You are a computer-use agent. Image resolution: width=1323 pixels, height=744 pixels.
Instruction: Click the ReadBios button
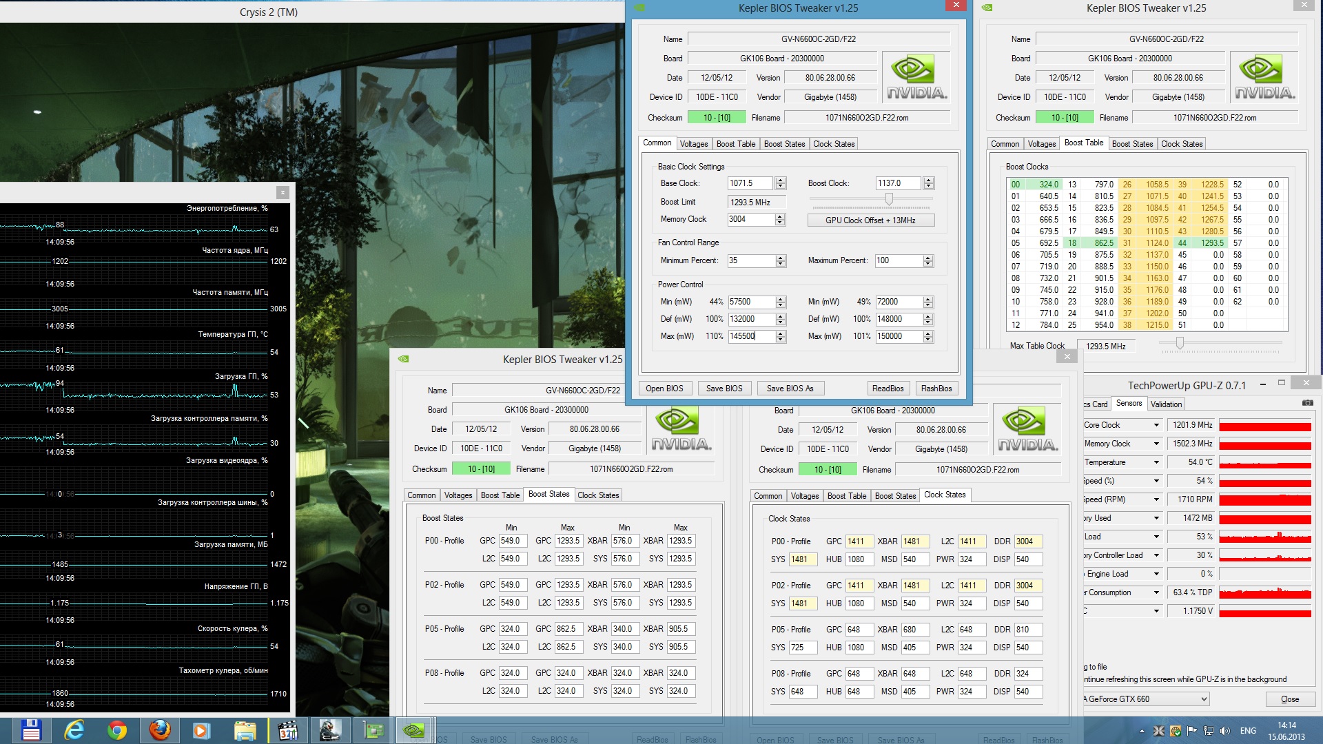click(888, 389)
